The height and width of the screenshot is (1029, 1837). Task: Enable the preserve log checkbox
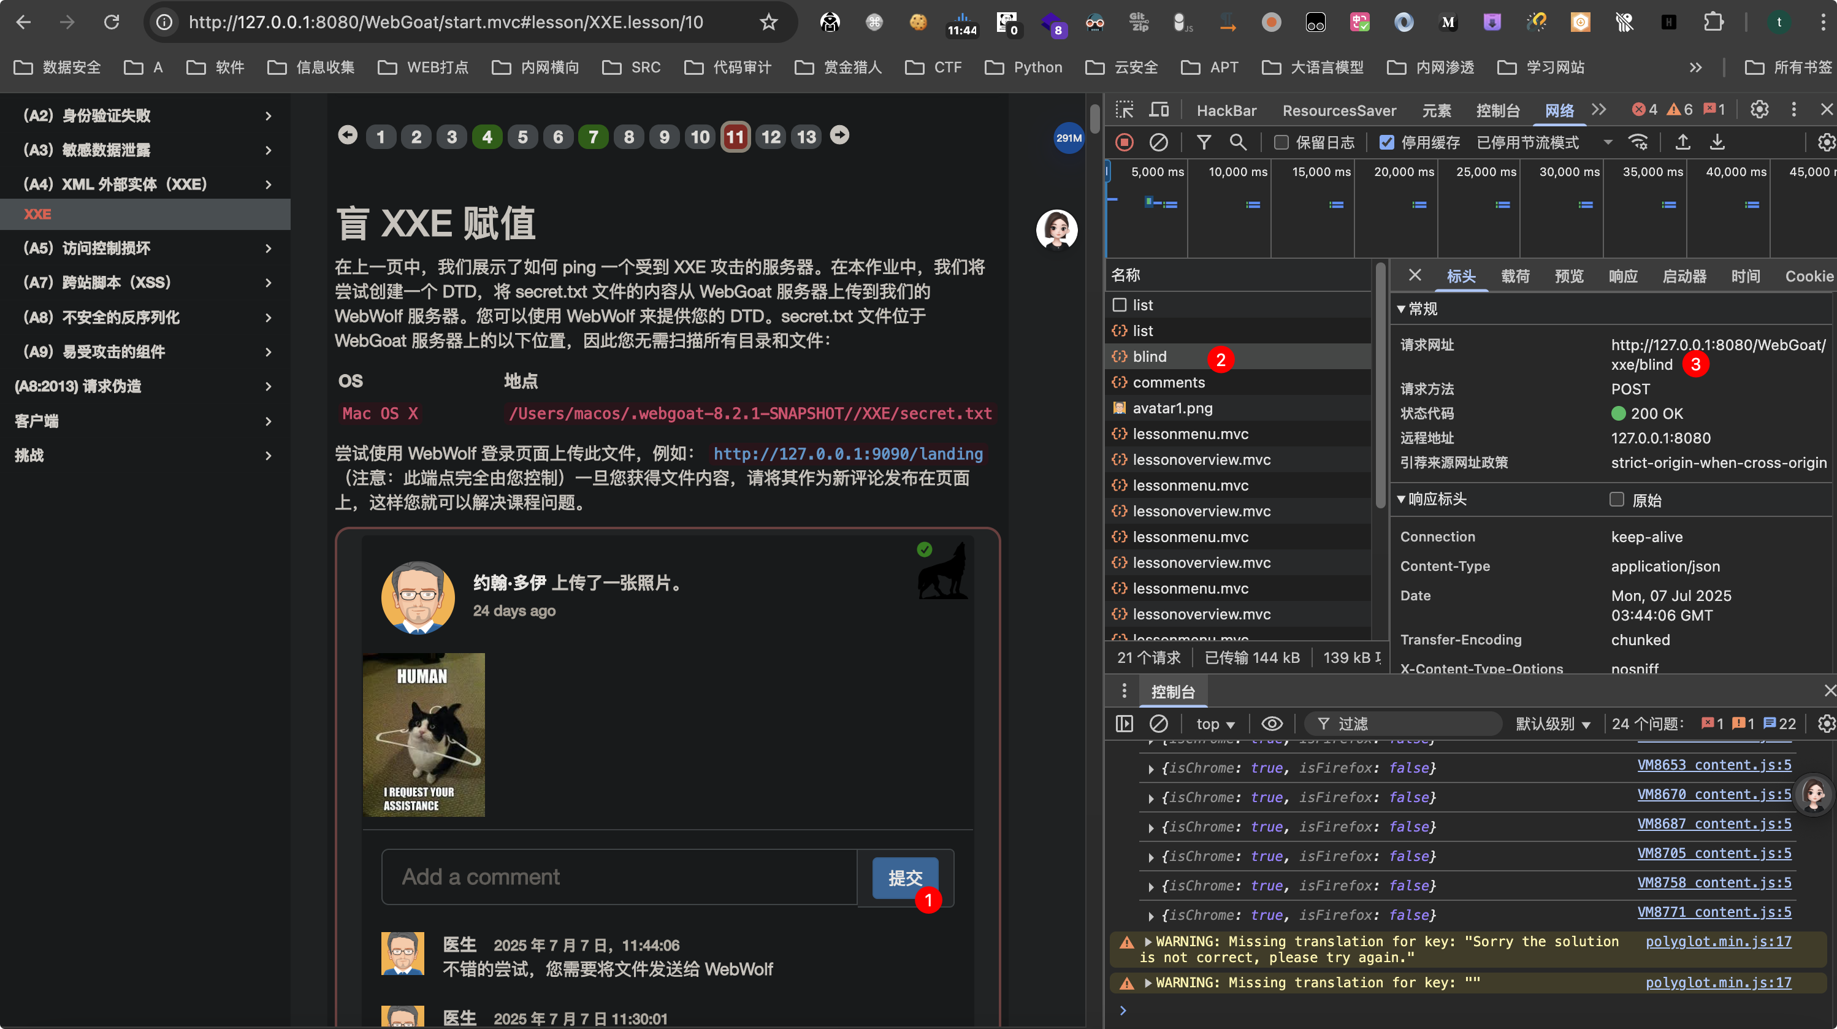(x=1281, y=143)
